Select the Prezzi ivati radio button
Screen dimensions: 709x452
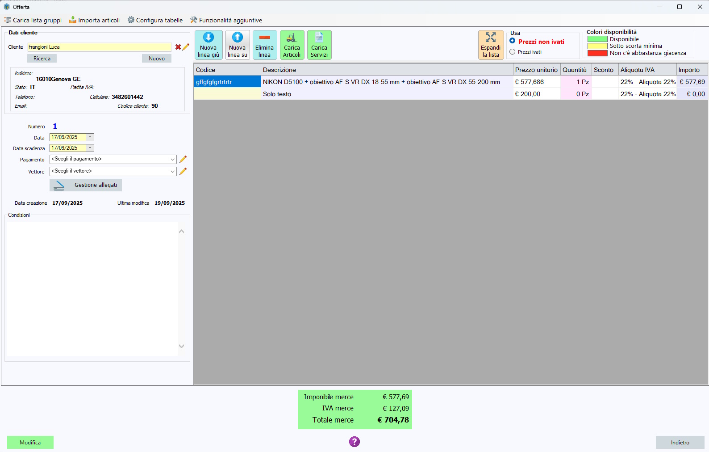[x=513, y=52]
